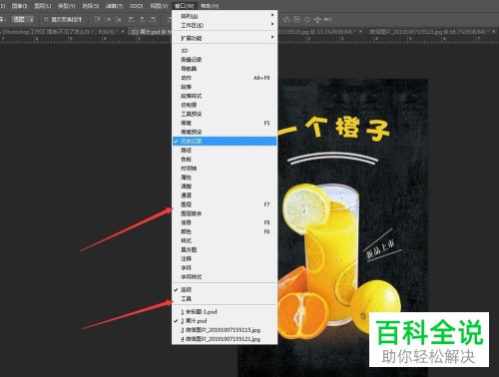The height and width of the screenshot is (377, 499).
Task: Click the align horizontal centers icon
Action: coord(143,19)
